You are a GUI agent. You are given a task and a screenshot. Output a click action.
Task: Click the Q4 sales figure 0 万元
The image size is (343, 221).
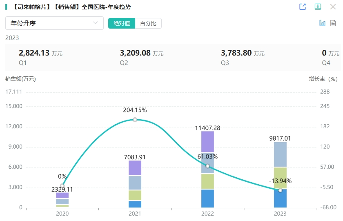[x=324, y=53]
